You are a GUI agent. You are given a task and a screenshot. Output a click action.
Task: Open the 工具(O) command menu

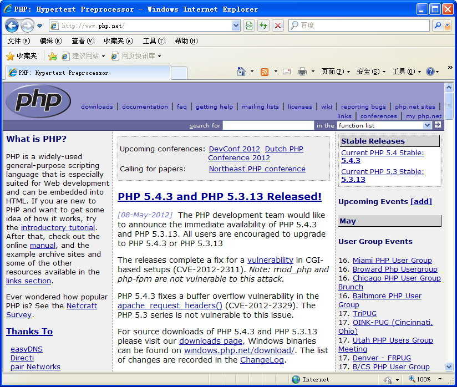tap(407, 72)
